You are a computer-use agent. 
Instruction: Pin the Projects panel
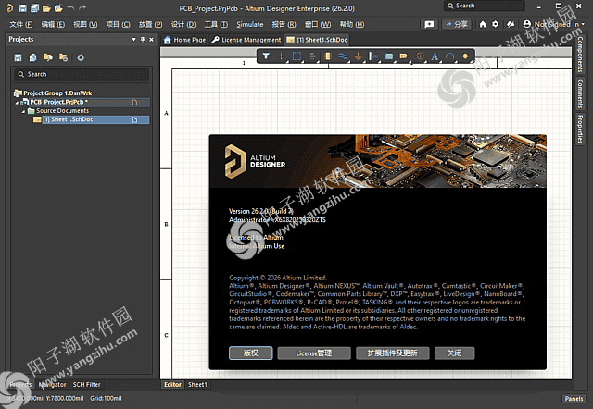tap(143, 39)
